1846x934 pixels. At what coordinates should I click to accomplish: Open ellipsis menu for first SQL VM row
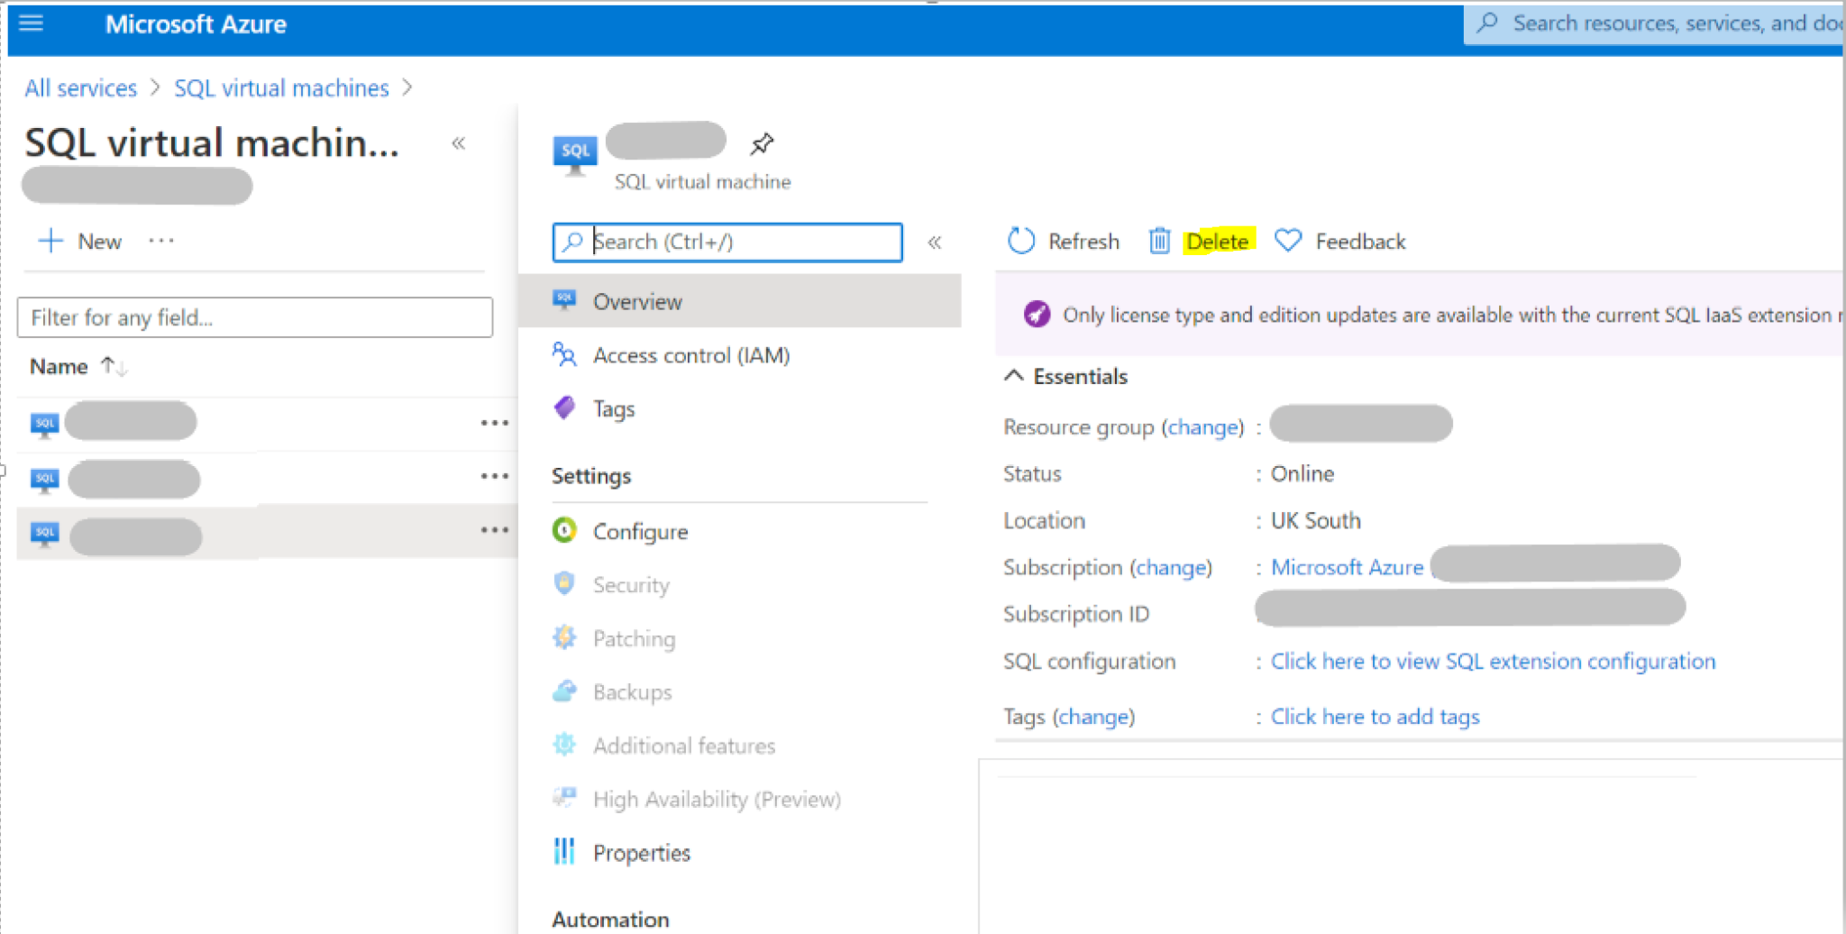point(495,423)
